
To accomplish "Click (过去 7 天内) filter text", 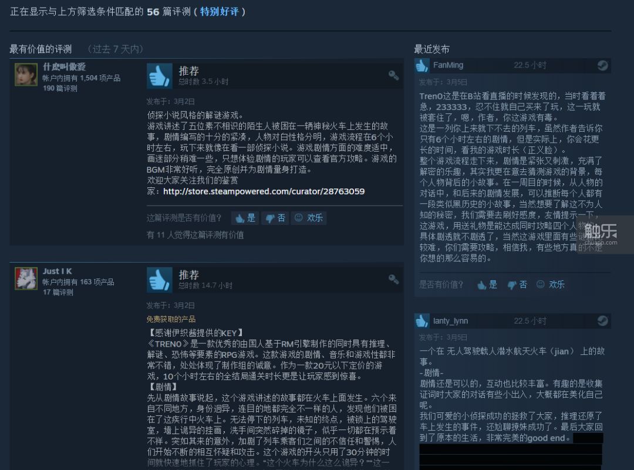I will 115,49.
